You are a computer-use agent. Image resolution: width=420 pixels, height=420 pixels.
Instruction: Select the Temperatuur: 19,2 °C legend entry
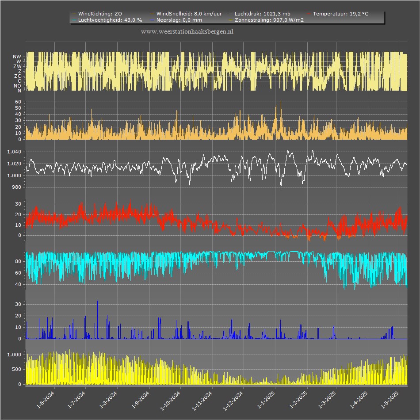click(x=338, y=14)
